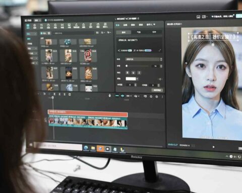
Task: Toggle auto snapping on timeline
Action: (123, 95)
